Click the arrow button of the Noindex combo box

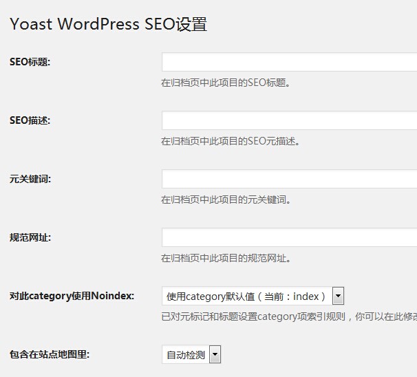coord(338,297)
